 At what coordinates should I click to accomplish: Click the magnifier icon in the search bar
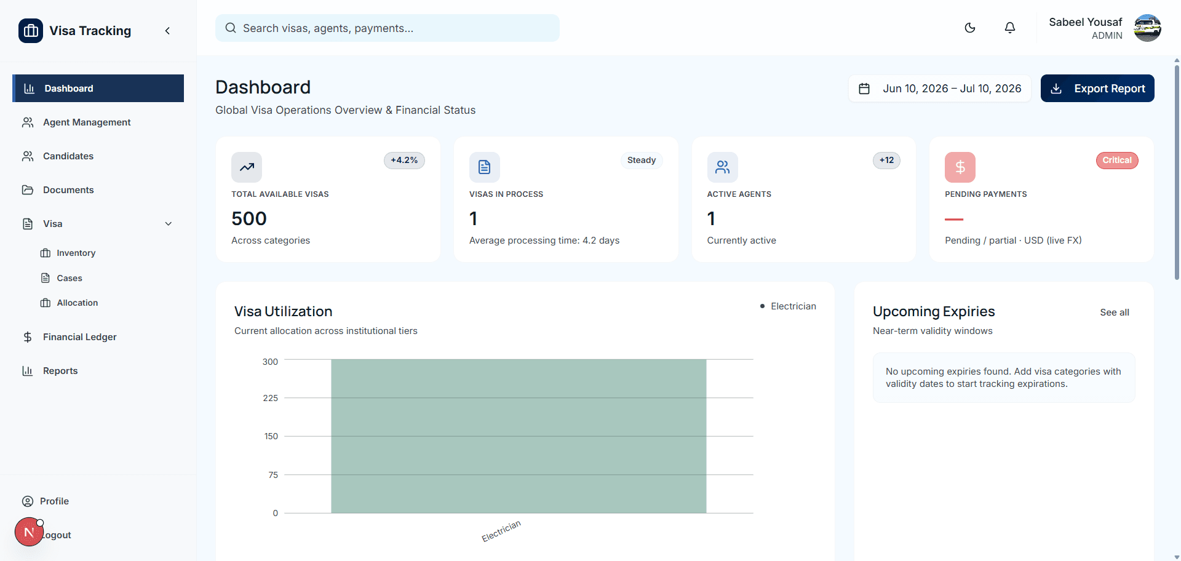pyautogui.click(x=231, y=28)
